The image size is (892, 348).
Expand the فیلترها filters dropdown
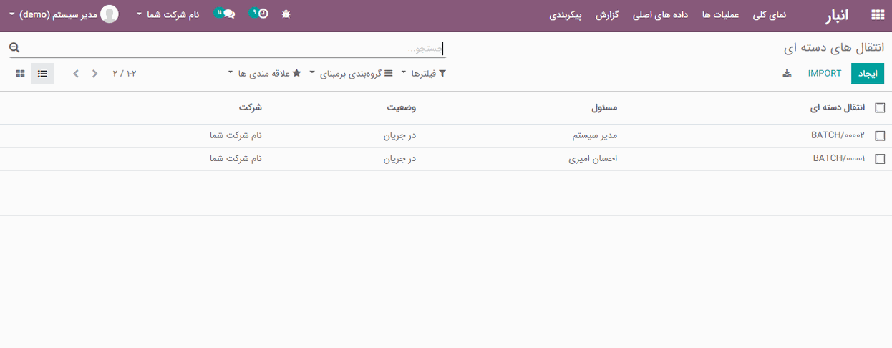click(424, 74)
